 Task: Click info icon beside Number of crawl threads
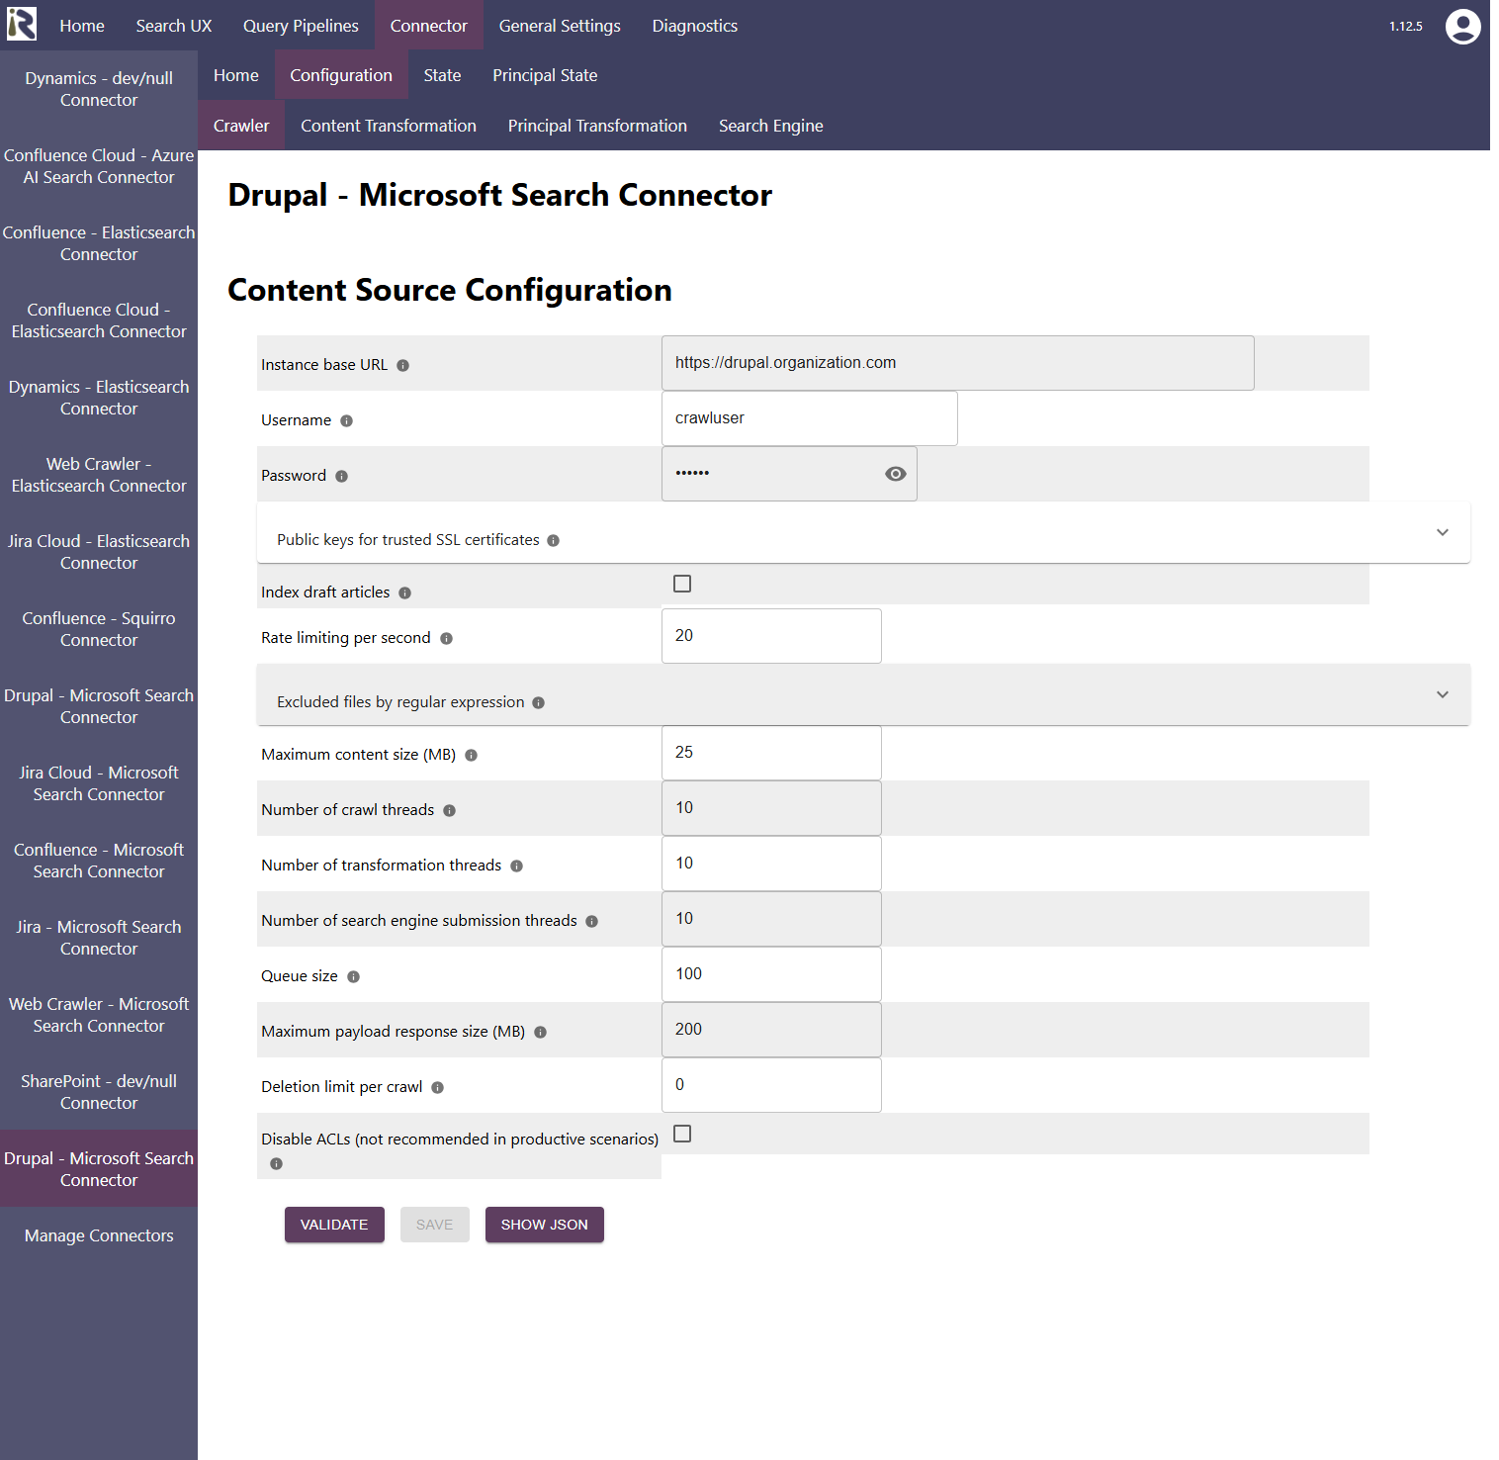[449, 811]
